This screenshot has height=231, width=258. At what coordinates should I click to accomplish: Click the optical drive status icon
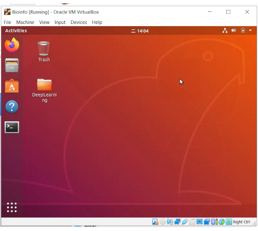tap(163, 222)
